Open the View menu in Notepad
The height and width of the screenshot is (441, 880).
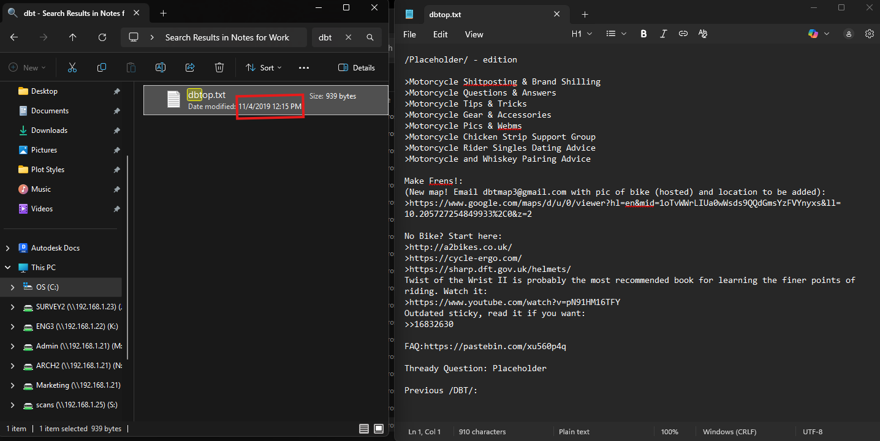[x=474, y=34]
